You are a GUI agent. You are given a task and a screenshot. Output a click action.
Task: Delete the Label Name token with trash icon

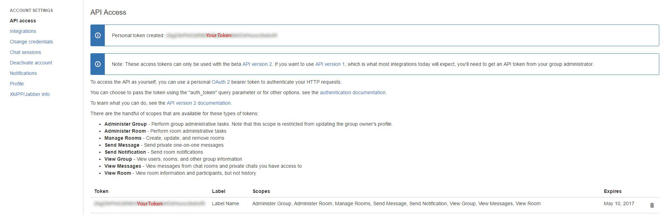[x=652, y=206]
